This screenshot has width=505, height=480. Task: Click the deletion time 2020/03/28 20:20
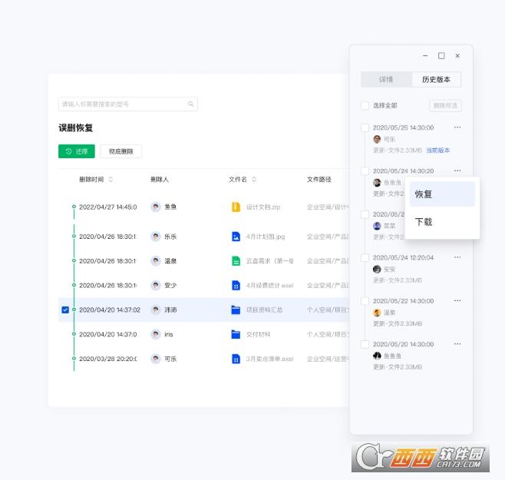pyautogui.click(x=108, y=359)
